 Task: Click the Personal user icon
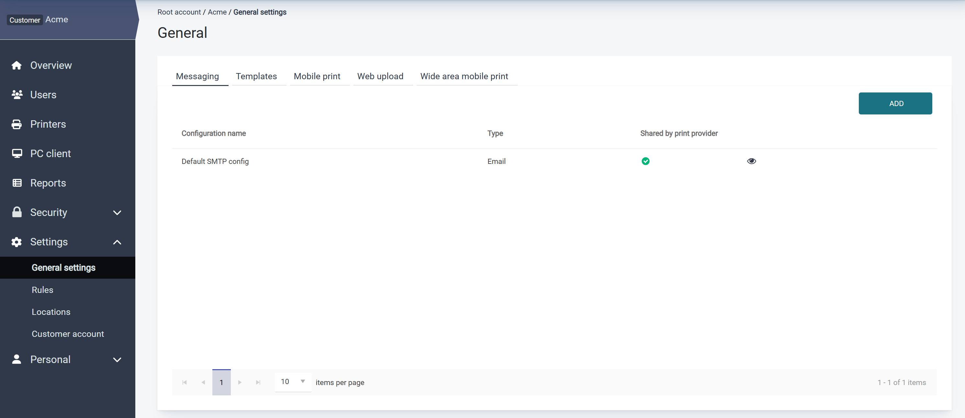coord(17,359)
